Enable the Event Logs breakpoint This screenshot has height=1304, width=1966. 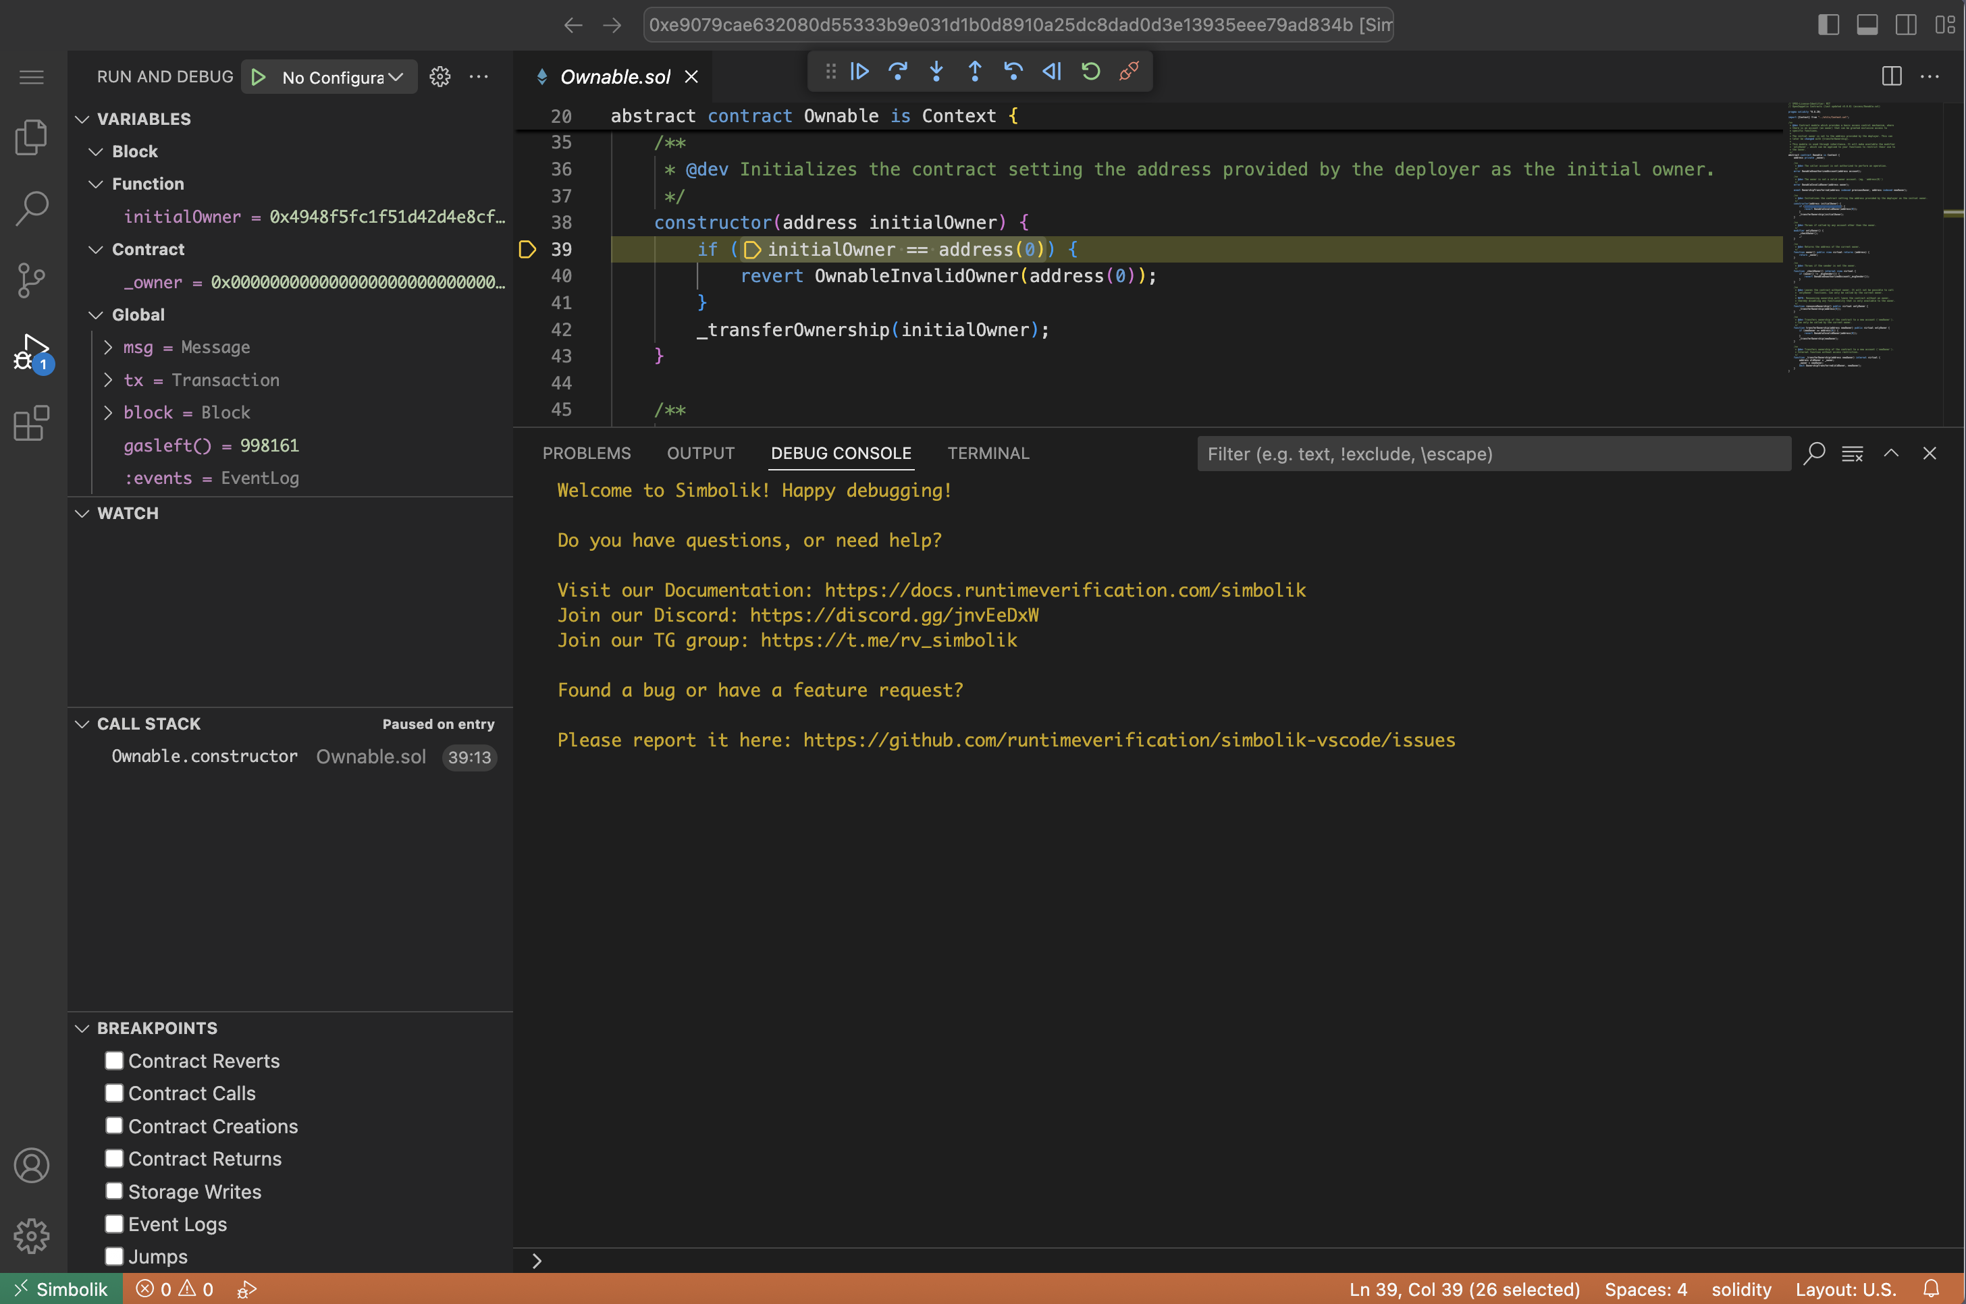tap(114, 1223)
